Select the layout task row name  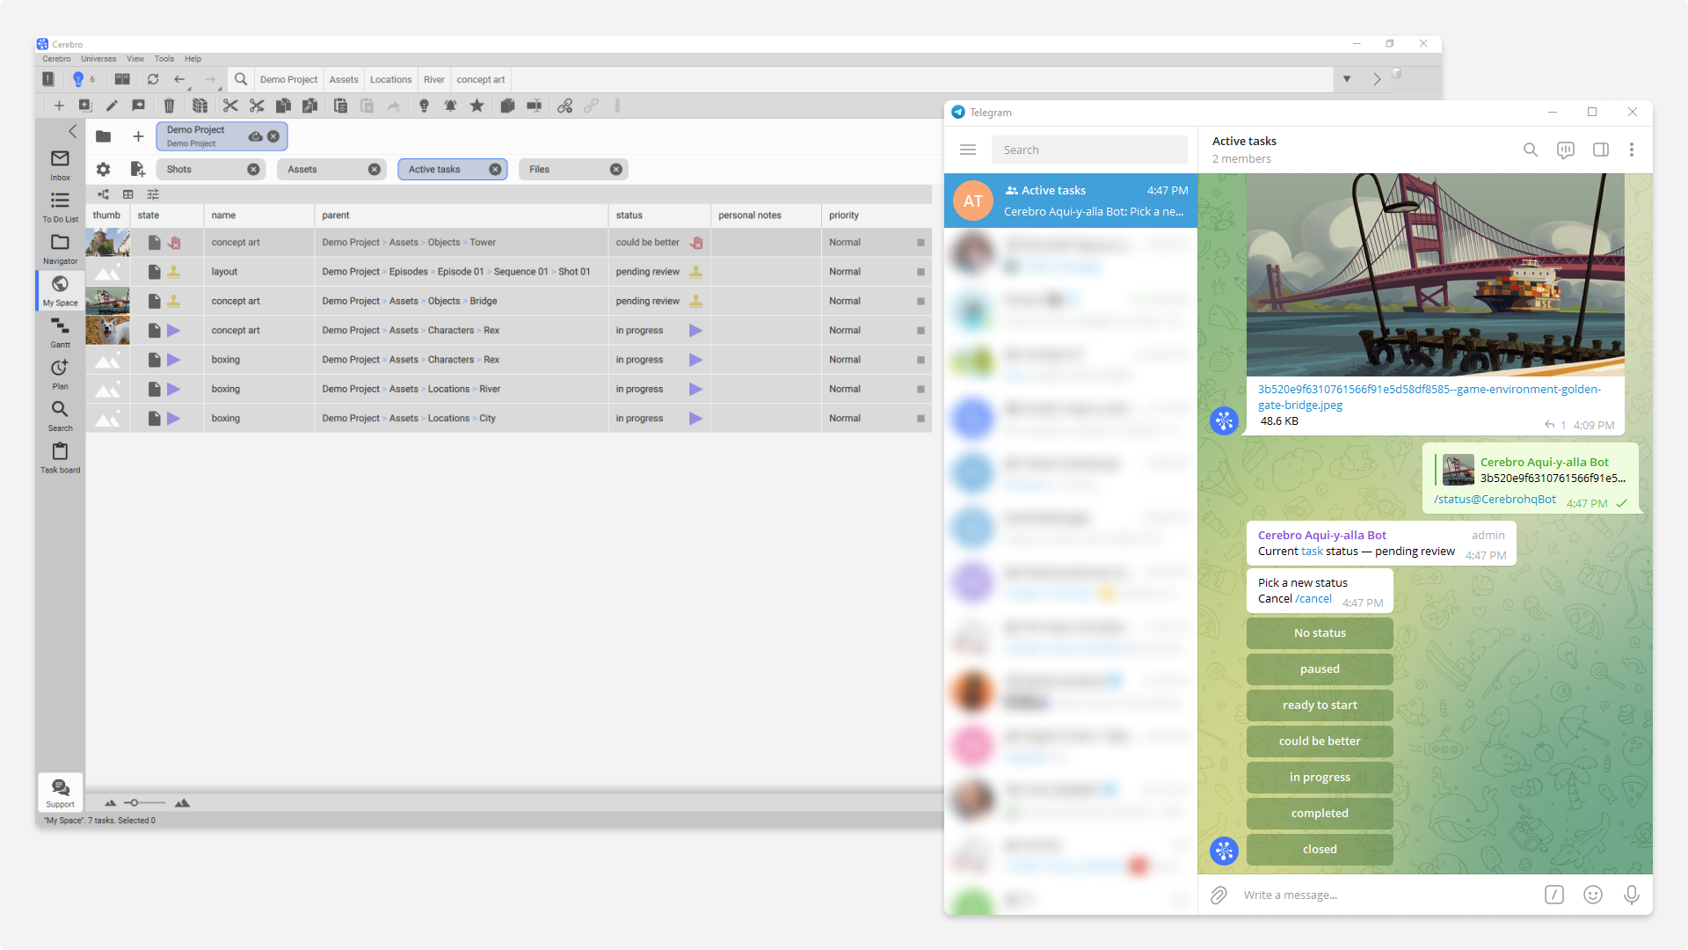coord(224,272)
